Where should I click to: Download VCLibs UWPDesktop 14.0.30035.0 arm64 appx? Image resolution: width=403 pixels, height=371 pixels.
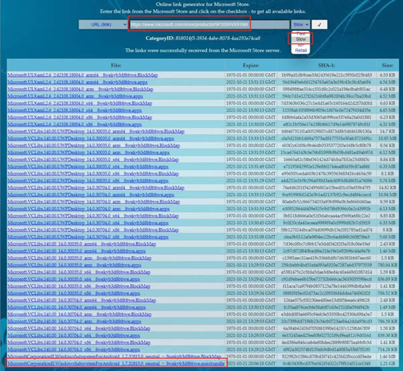[x=91, y=138]
